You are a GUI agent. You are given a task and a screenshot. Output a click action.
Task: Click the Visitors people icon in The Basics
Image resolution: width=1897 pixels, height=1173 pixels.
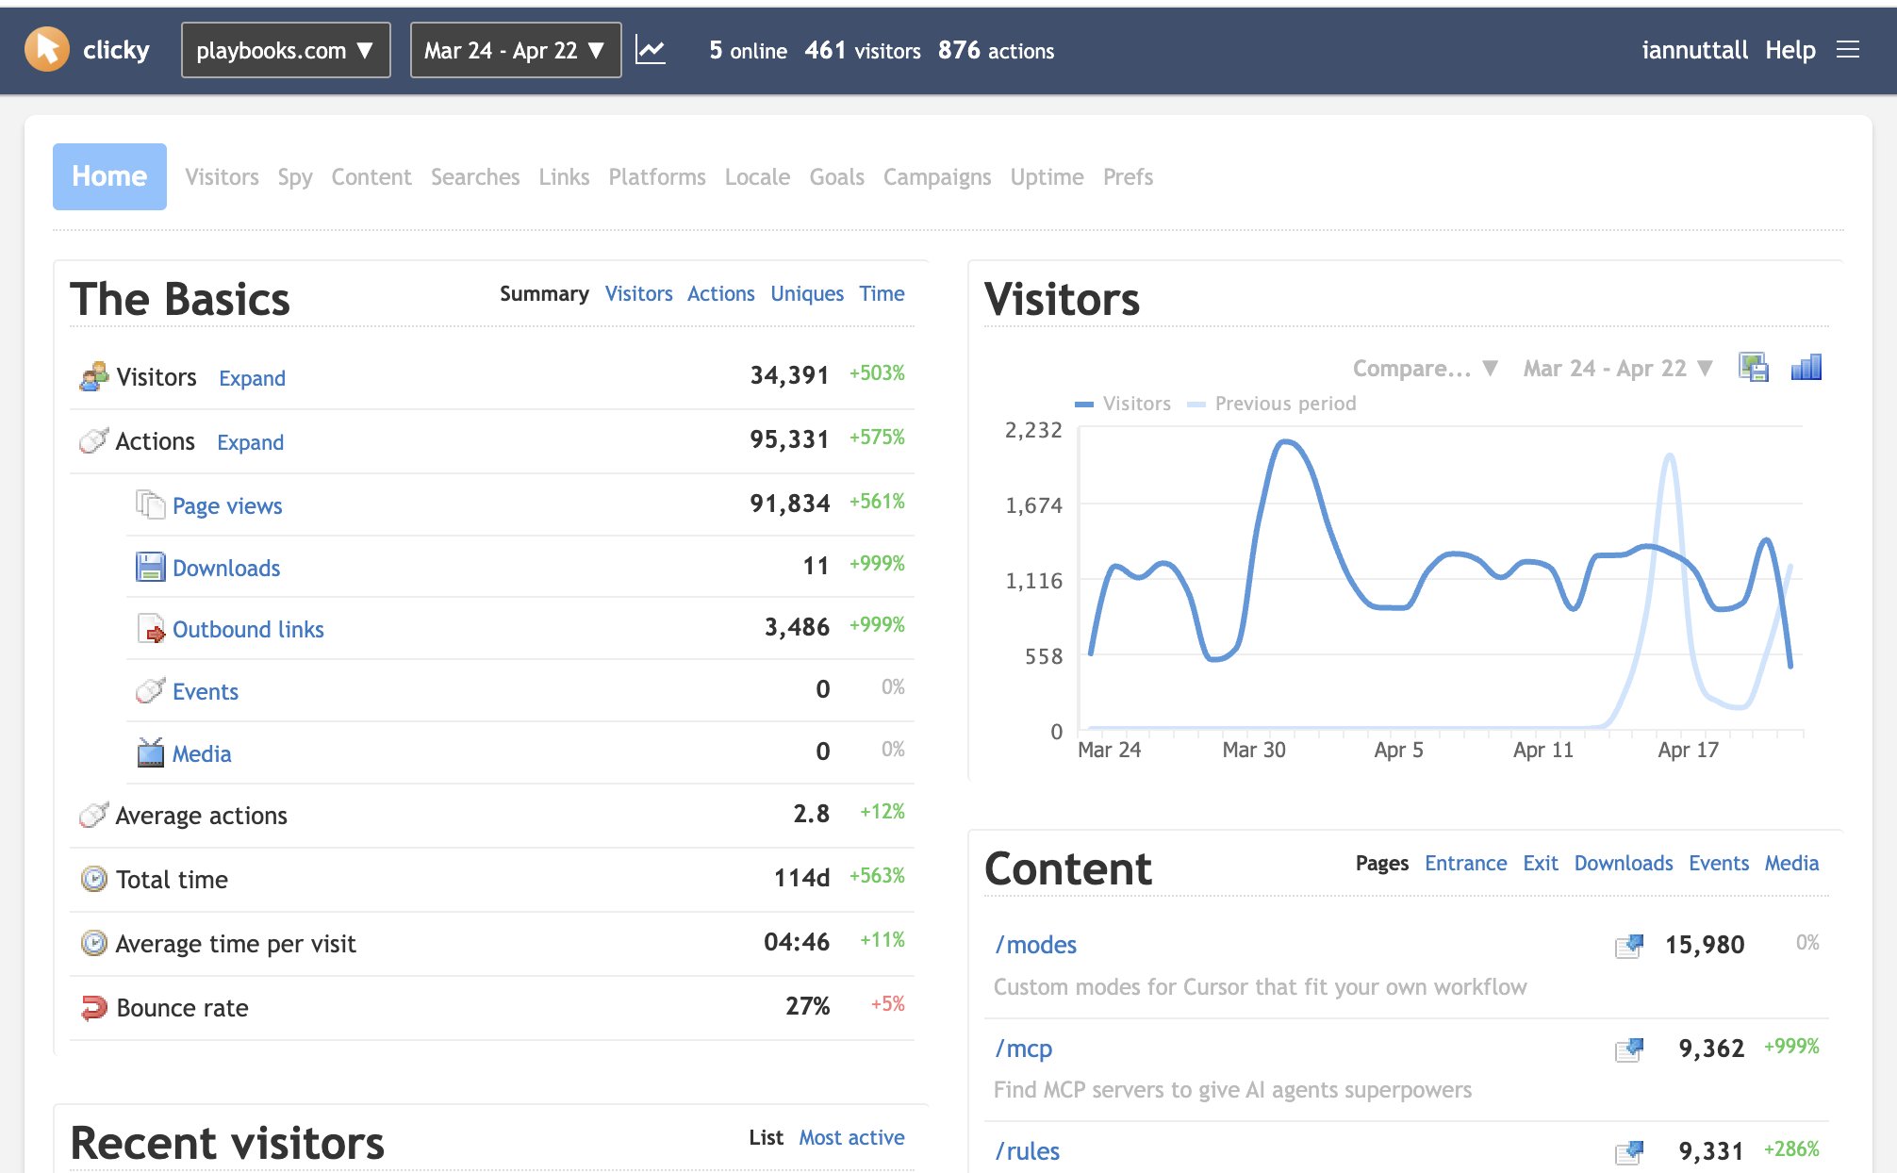point(93,376)
